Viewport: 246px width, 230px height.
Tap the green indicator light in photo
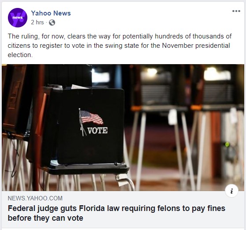227,144
